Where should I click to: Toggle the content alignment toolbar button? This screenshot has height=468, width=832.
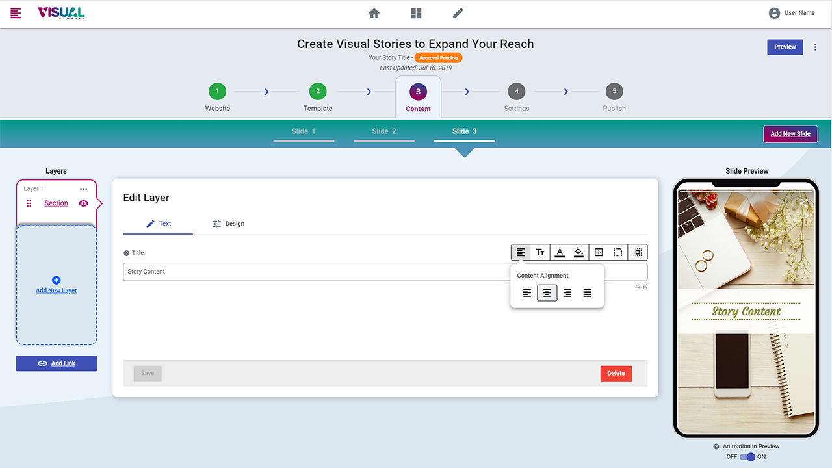[x=521, y=252]
